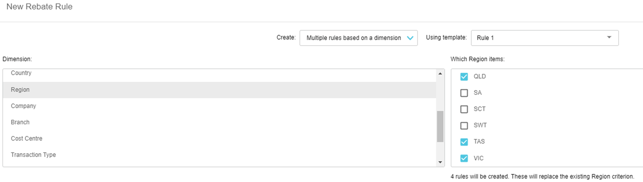643x182 pixels.
Task: Pick Branch in the Dimension list
Action: [x=20, y=122]
